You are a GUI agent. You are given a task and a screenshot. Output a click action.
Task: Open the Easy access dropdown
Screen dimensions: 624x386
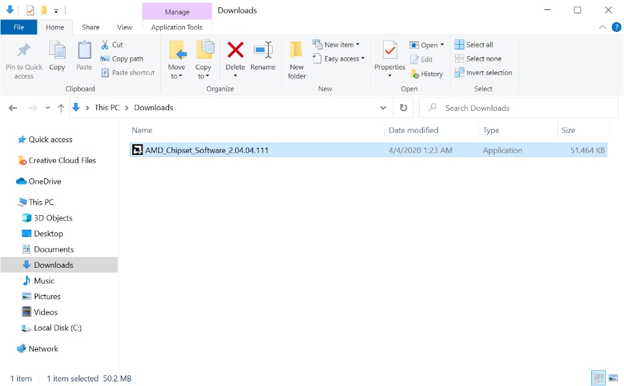(x=339, y=59)
